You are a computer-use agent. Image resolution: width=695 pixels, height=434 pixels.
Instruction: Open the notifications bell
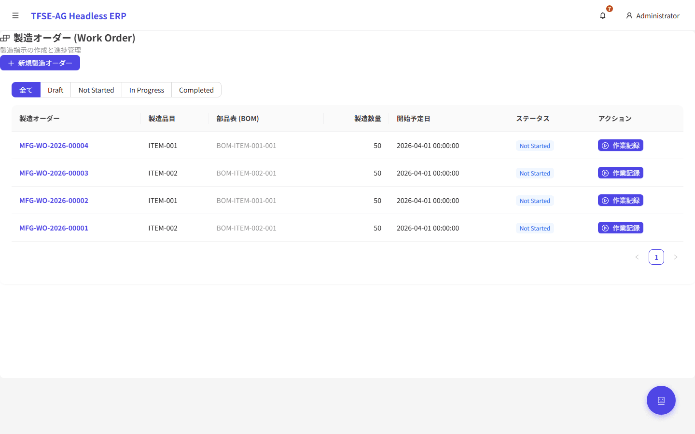[603, 16]
